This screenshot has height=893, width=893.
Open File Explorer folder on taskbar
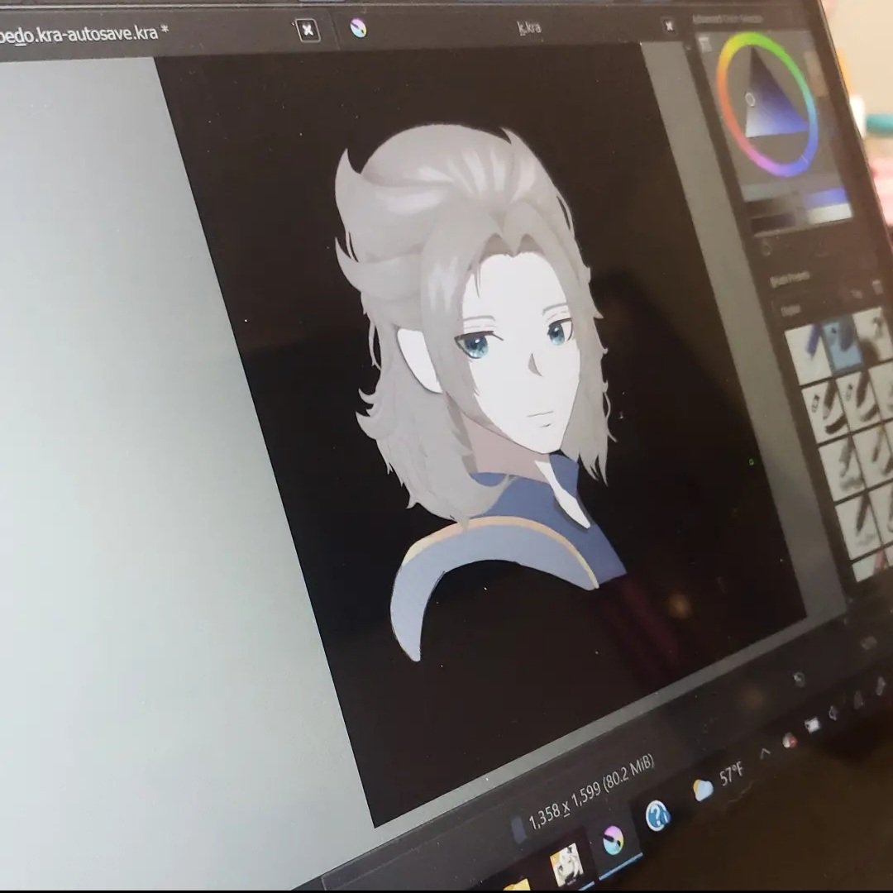516,886
